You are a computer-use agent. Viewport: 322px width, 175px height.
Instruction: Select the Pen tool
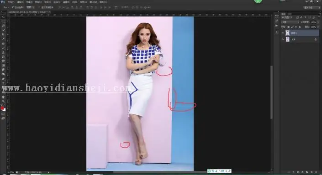(3, 79)
